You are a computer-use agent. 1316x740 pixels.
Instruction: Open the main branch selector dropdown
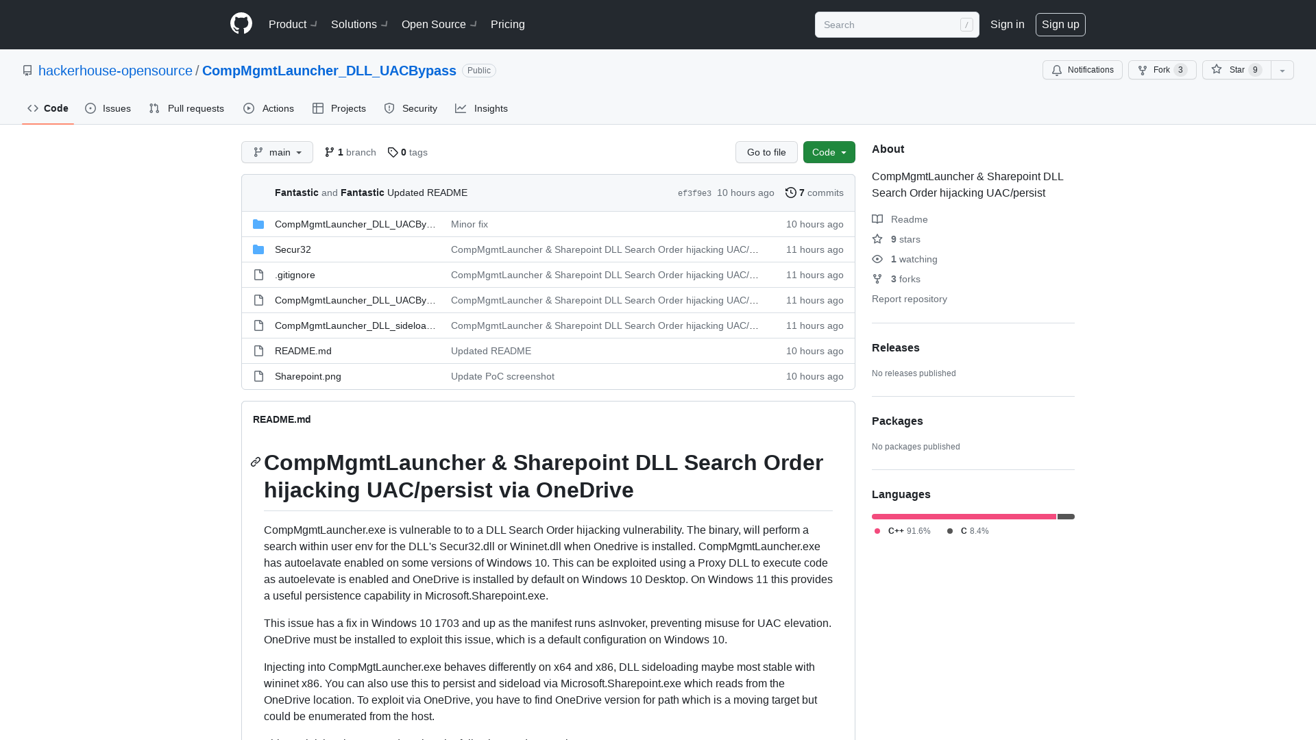tap(277, 152)
